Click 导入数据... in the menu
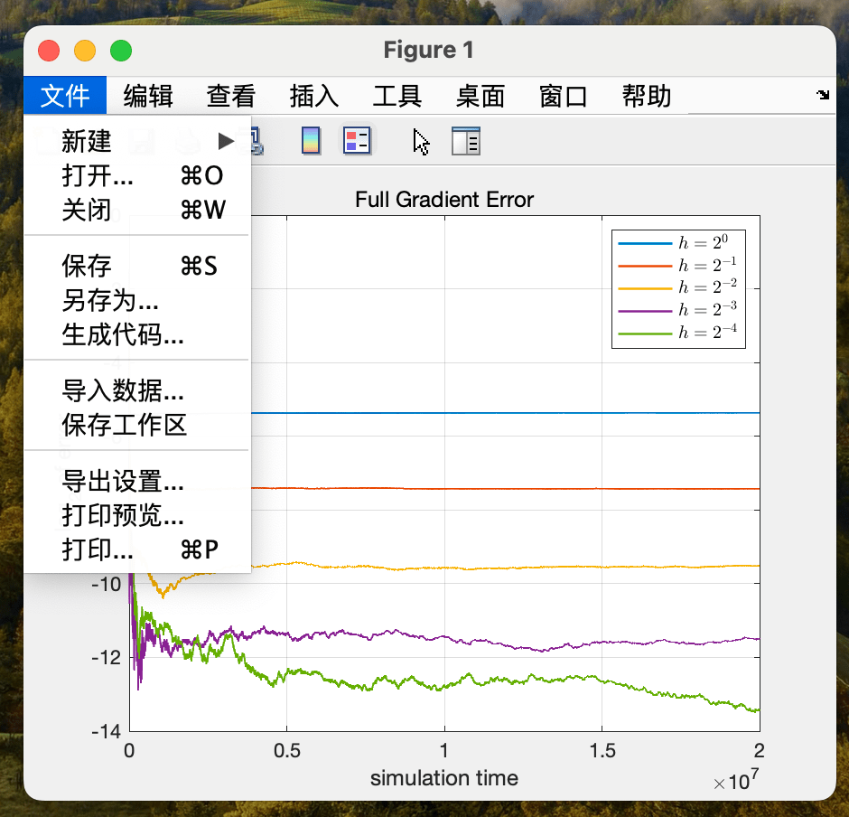The height and width of the screenshot is (817, 849). pos(123,390)
